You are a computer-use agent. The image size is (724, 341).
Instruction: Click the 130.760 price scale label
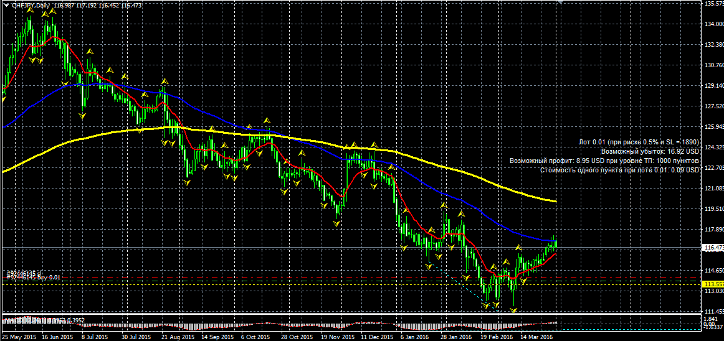click(x=713, y=65)
